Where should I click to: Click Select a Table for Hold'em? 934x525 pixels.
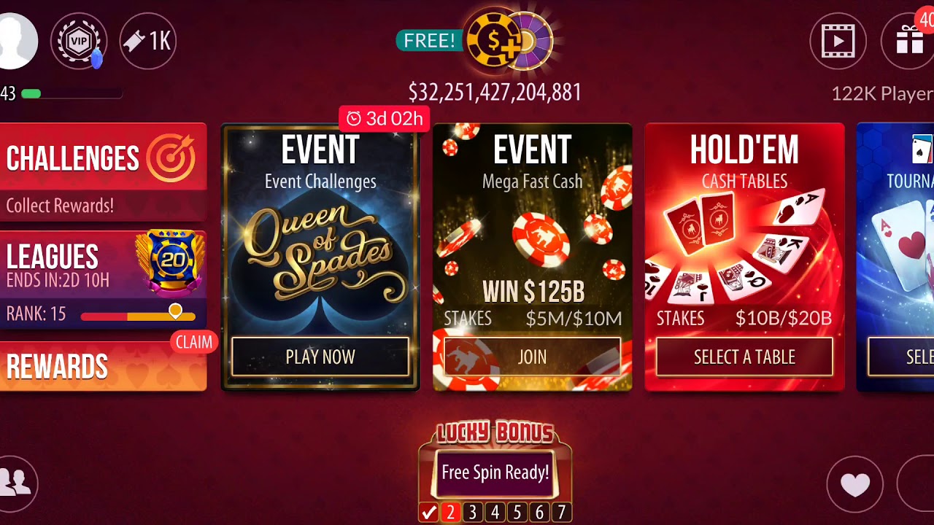click(x=744, y=357)
